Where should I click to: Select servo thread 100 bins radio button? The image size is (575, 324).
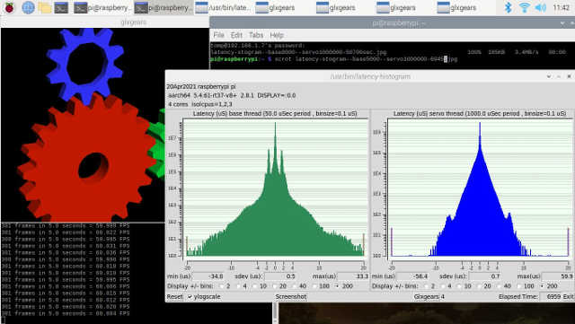[519, 286]
